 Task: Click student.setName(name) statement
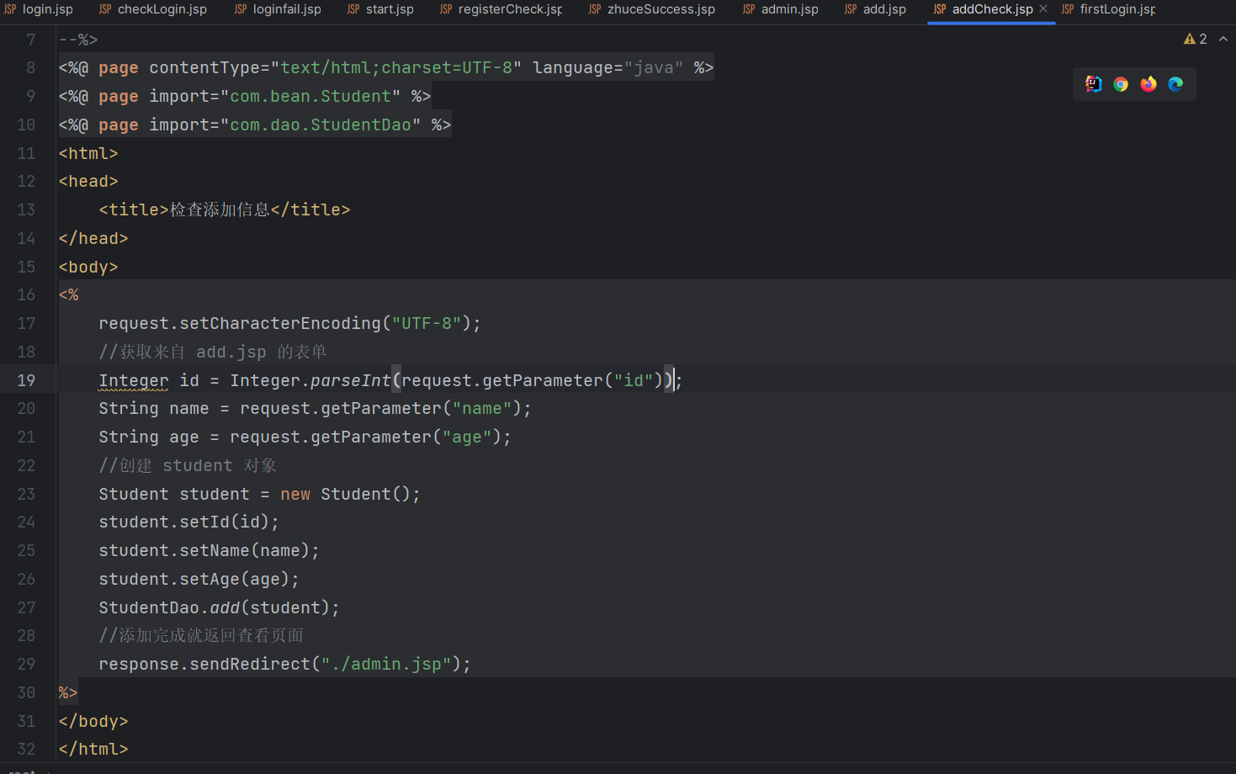(x=209, y=550)
